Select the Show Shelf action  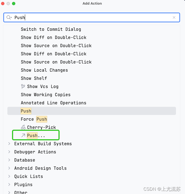(x=34, y=78)
